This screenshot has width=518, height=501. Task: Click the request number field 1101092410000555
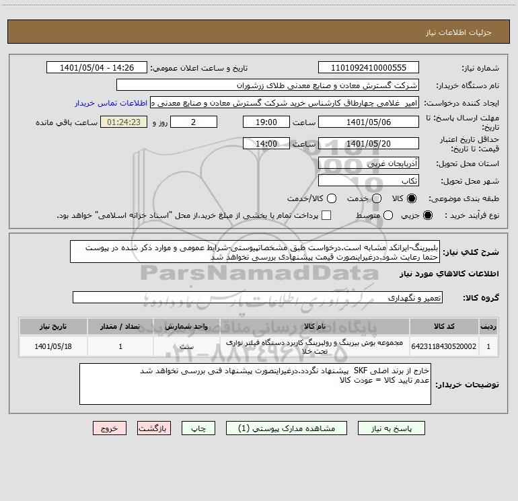pyautogui.click(x=369, y=68)
